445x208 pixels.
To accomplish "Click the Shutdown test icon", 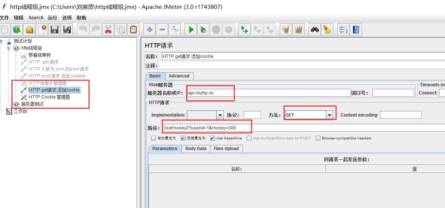I will point(229,30).
